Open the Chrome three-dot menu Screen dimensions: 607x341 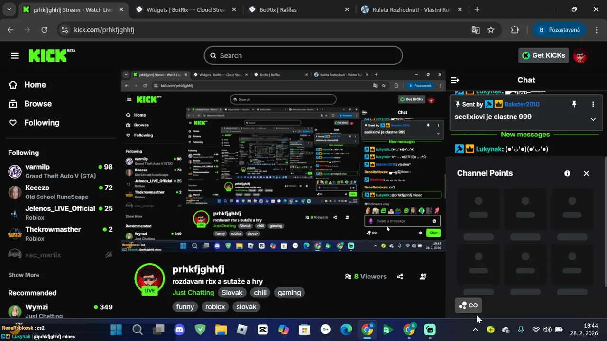tap(596, 30)
